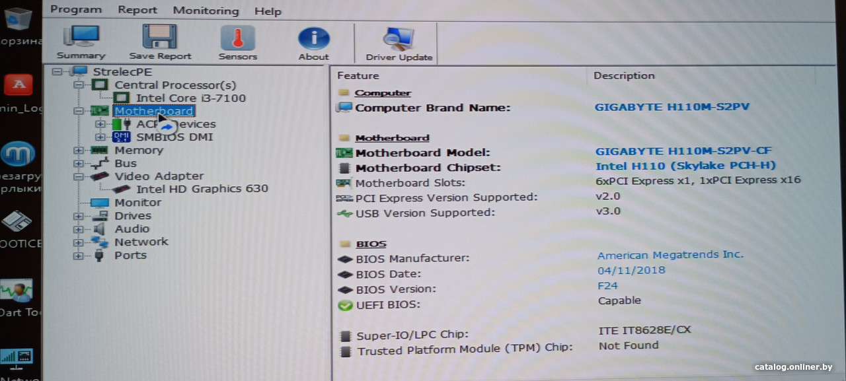
Task: Click BIOS Version F24 value
Action: pos(607,285)
